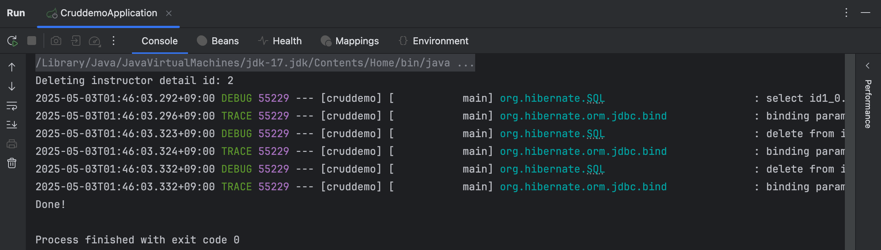Open the toolbar more actions vertical dots
The image size is (881, 250).
(114, 41)
